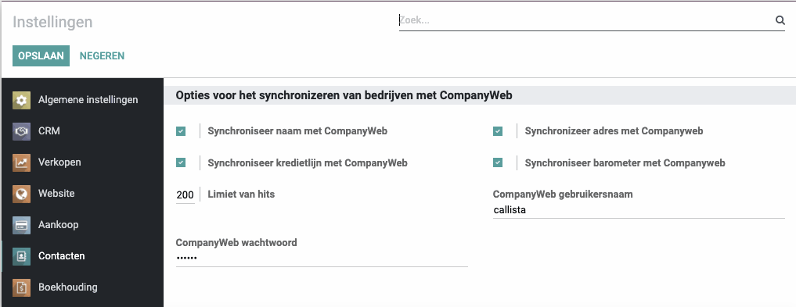Select the CompanyWeb wachtwoord password field

pos(322,258)
